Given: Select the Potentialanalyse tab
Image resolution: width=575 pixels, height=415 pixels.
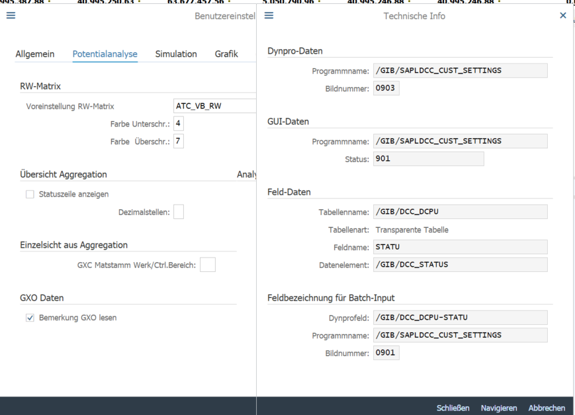Looking at the screenshot, I should [105, 54].
